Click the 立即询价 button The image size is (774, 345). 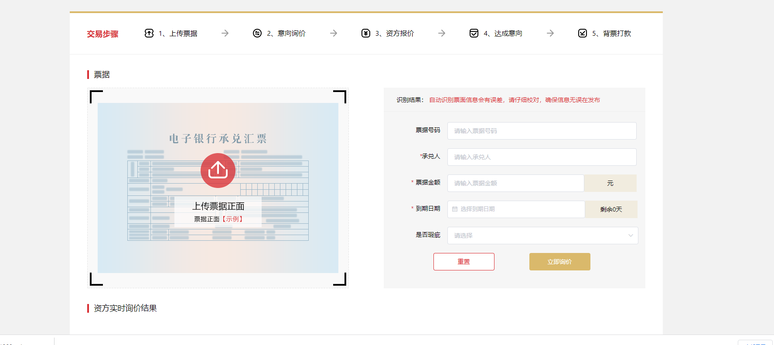tap(560, 262)
